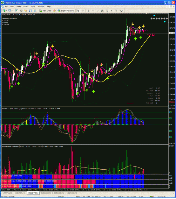Select the Trendline drawing tool
Screen dimensions: 176x199
pos(98,11)
